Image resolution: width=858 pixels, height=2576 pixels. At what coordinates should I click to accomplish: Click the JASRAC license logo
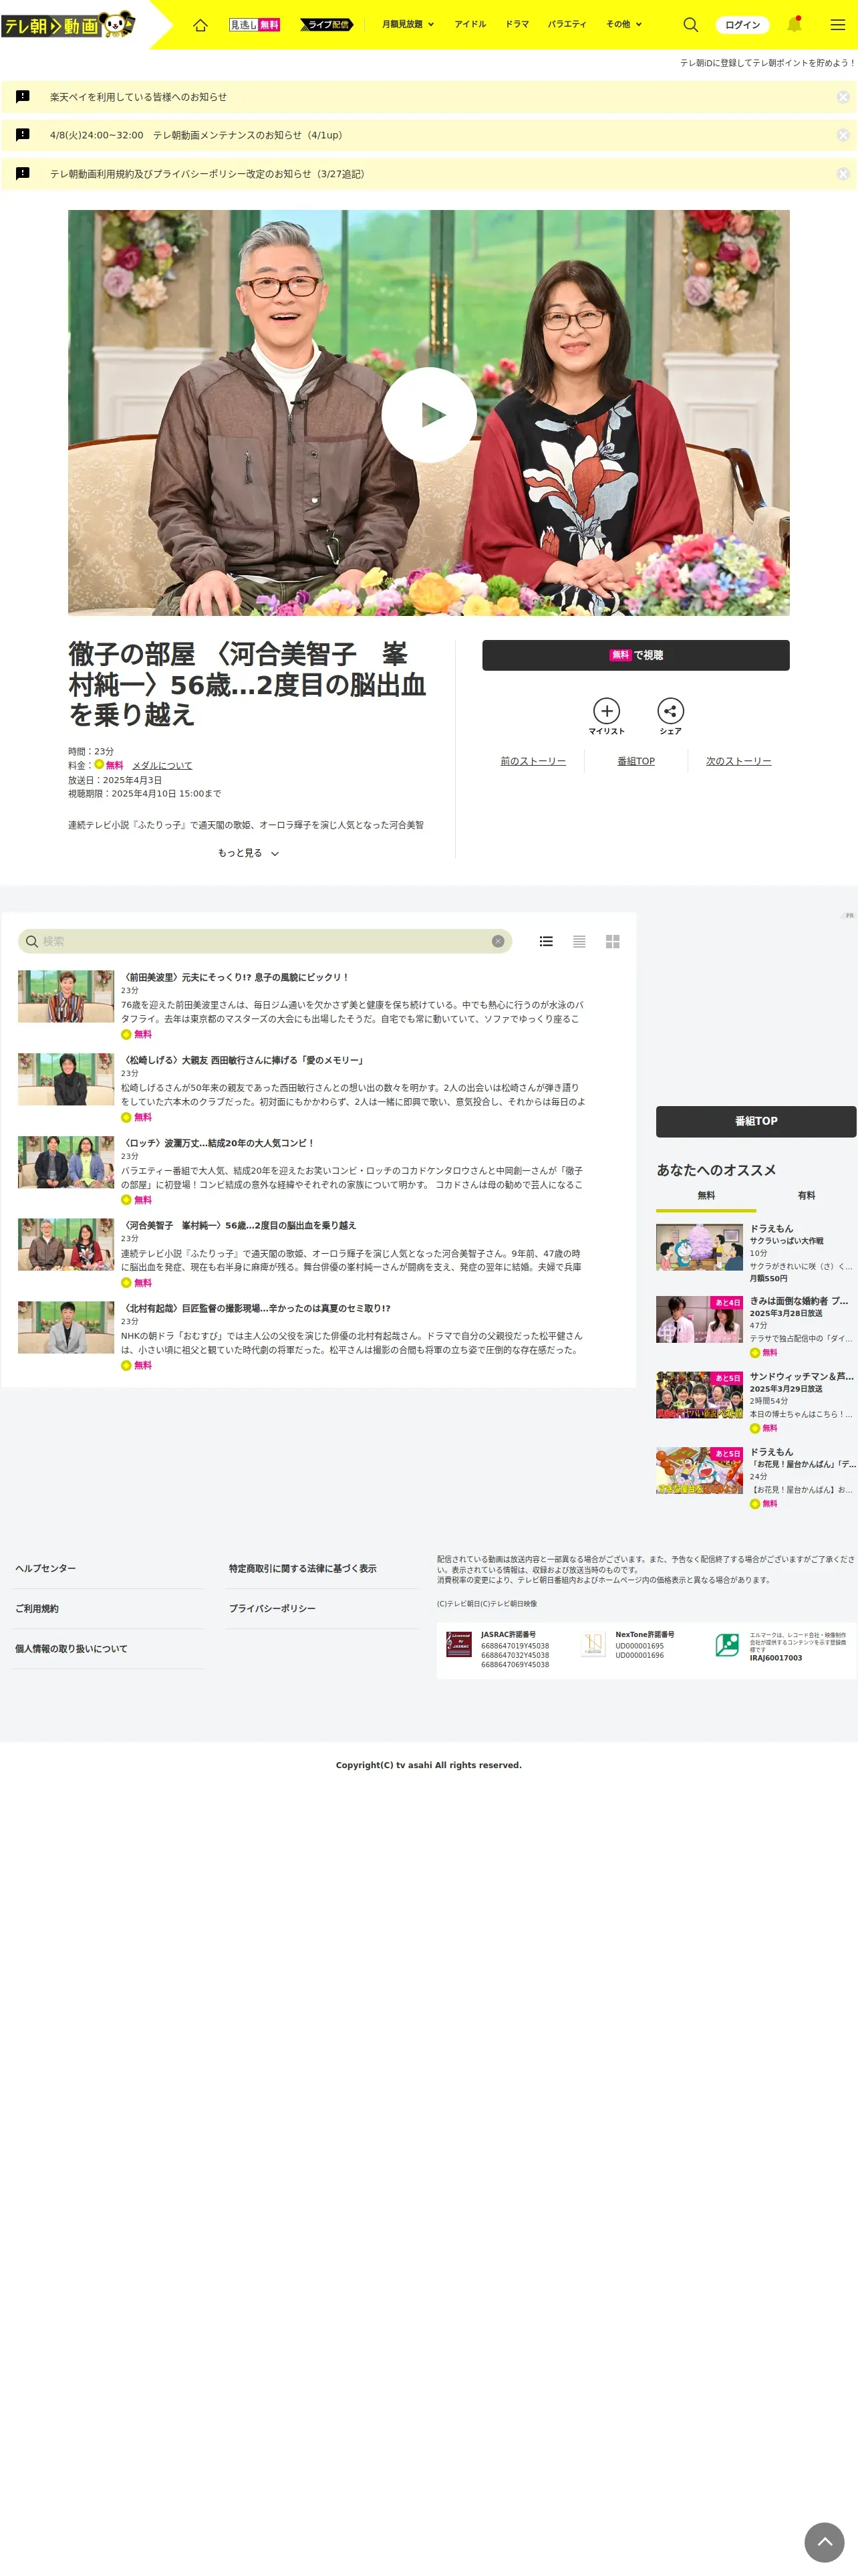pyautogui.click(x=458, y=1644)
